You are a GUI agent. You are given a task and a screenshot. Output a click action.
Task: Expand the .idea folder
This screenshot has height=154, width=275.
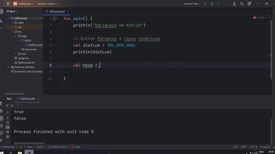pos(12,23)
